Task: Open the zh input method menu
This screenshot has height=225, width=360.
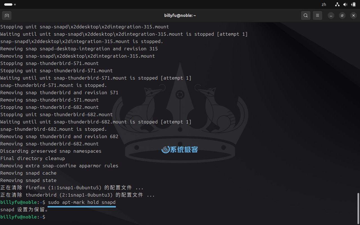Action: point(324,4)
